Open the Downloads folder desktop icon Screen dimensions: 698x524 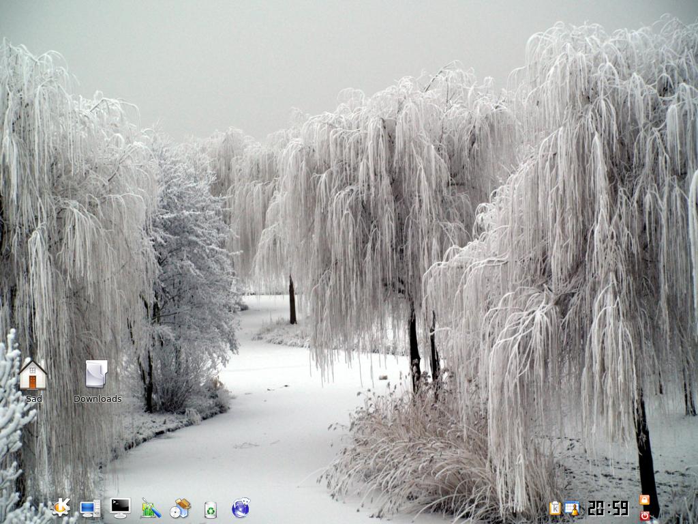point(97,374)
